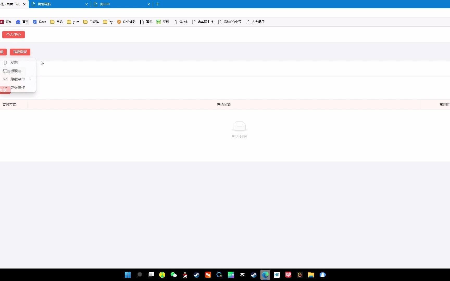Viewport: 450px width, 281px height.
Task: Open the DNF辅助 bookmark
Action: tap(126, 22)
